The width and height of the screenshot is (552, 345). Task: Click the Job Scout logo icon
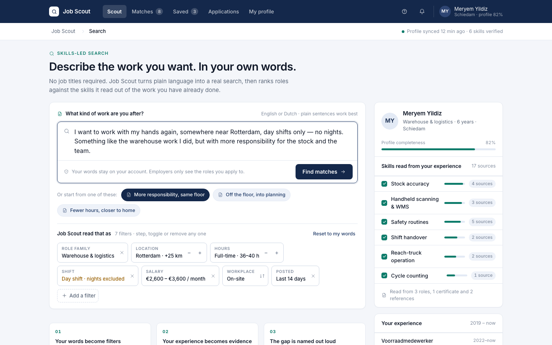coord(54,11)
